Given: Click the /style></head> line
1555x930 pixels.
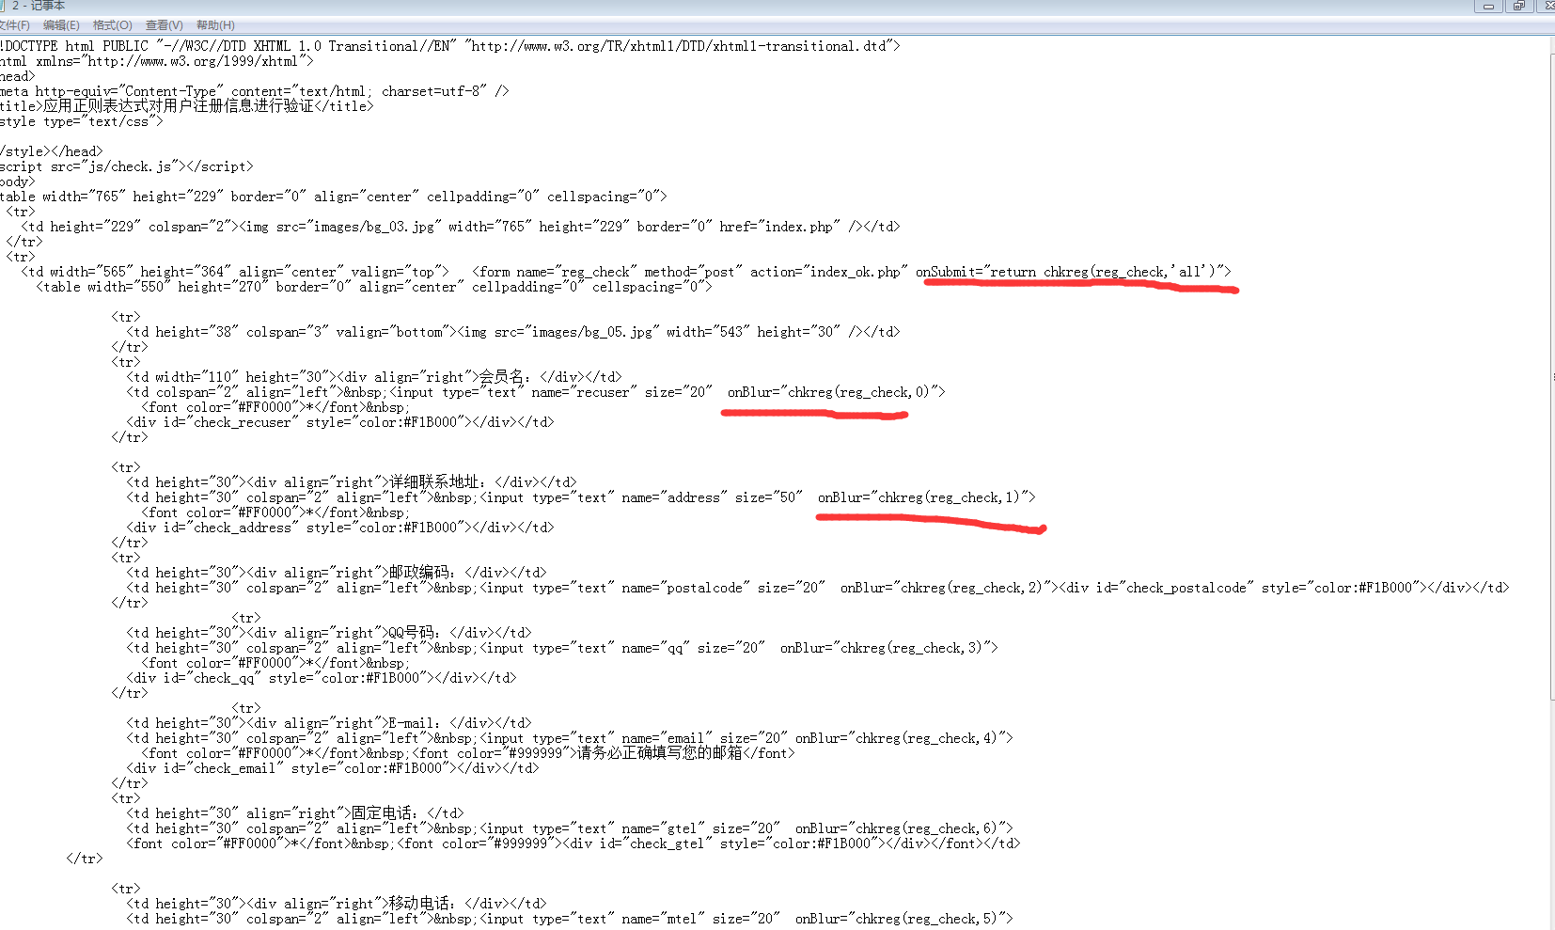Looking at the screenshot, I should [x=52, y=151].
